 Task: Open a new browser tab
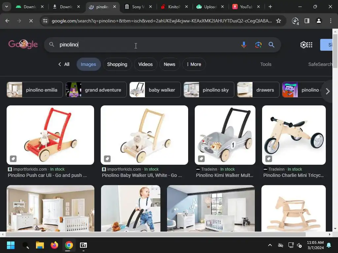point(270,7)
